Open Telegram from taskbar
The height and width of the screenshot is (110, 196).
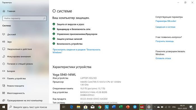(x=135, y=107)
